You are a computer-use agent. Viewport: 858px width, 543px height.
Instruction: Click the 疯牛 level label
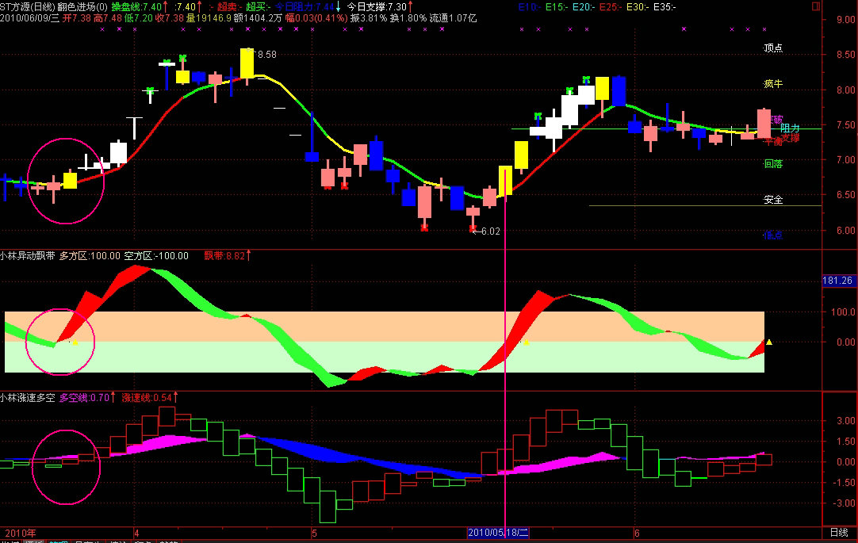[772, 83]
